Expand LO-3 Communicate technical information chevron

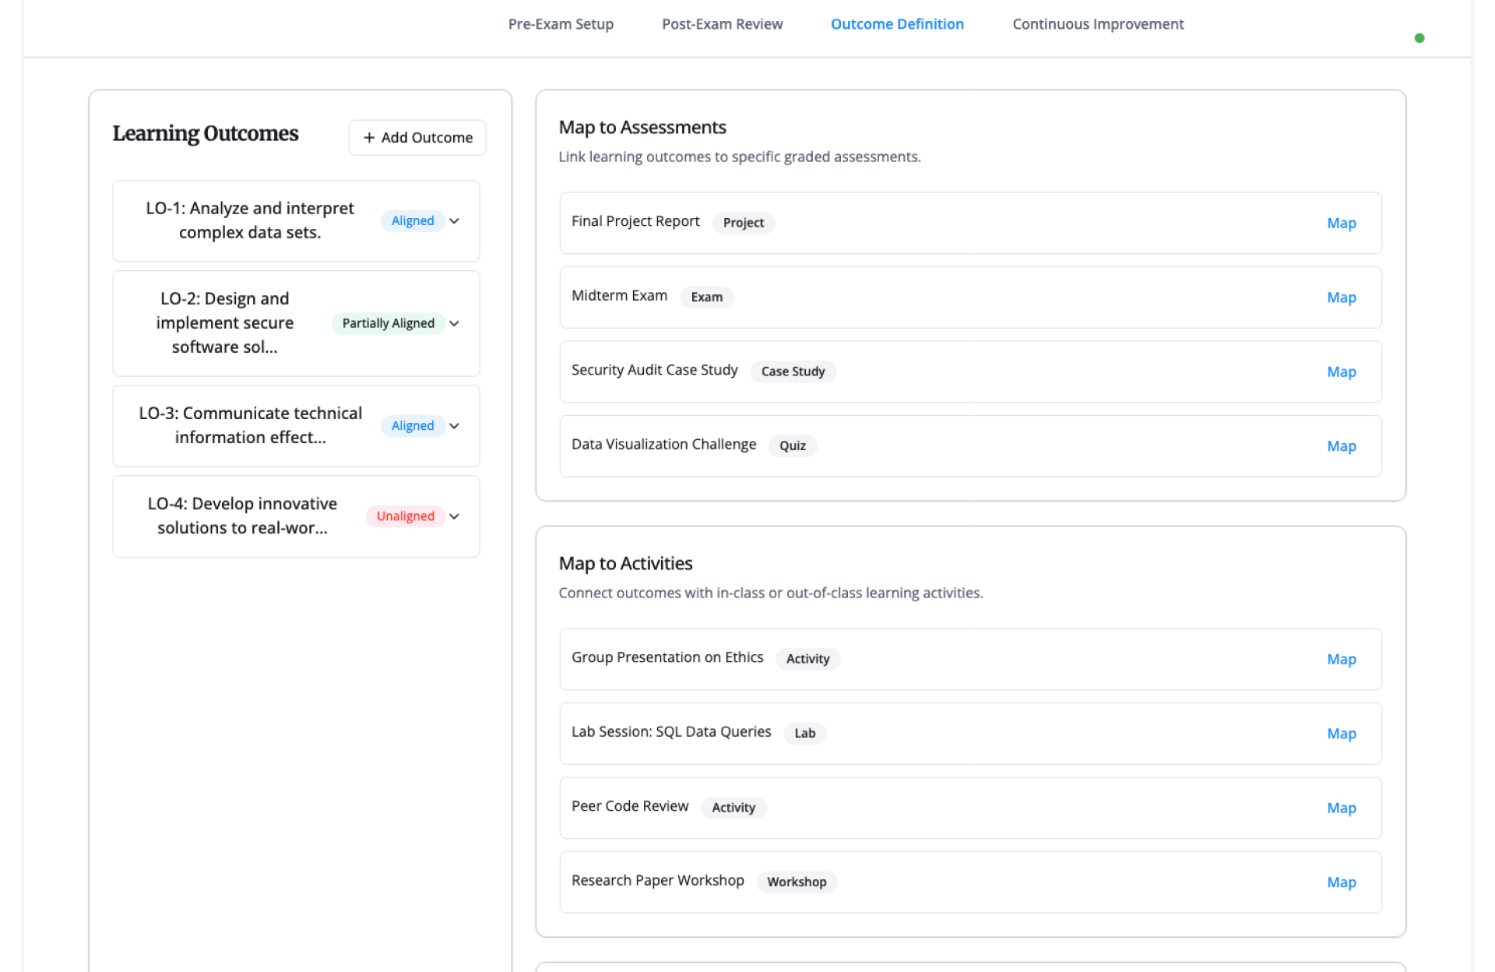pos(454,426)
